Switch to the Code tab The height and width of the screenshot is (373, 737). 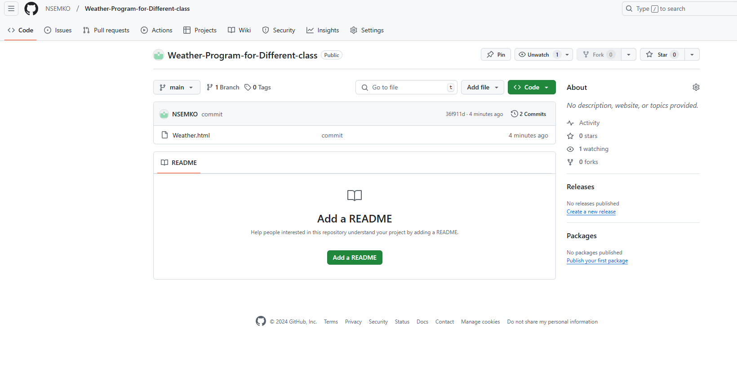(x=21, y=30)
